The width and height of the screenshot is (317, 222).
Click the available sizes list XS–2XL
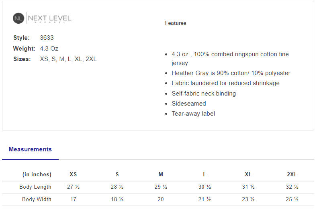point(68,59)
